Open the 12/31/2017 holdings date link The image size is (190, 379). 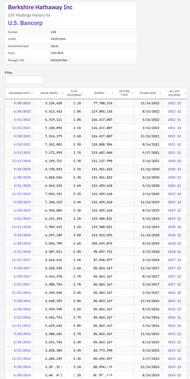click(x=21, y=260)
